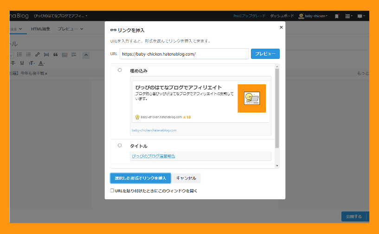Click the footnote icon in editor toolbar
Viewport: 379px width, 234px height.
click(x=74, y=55)
